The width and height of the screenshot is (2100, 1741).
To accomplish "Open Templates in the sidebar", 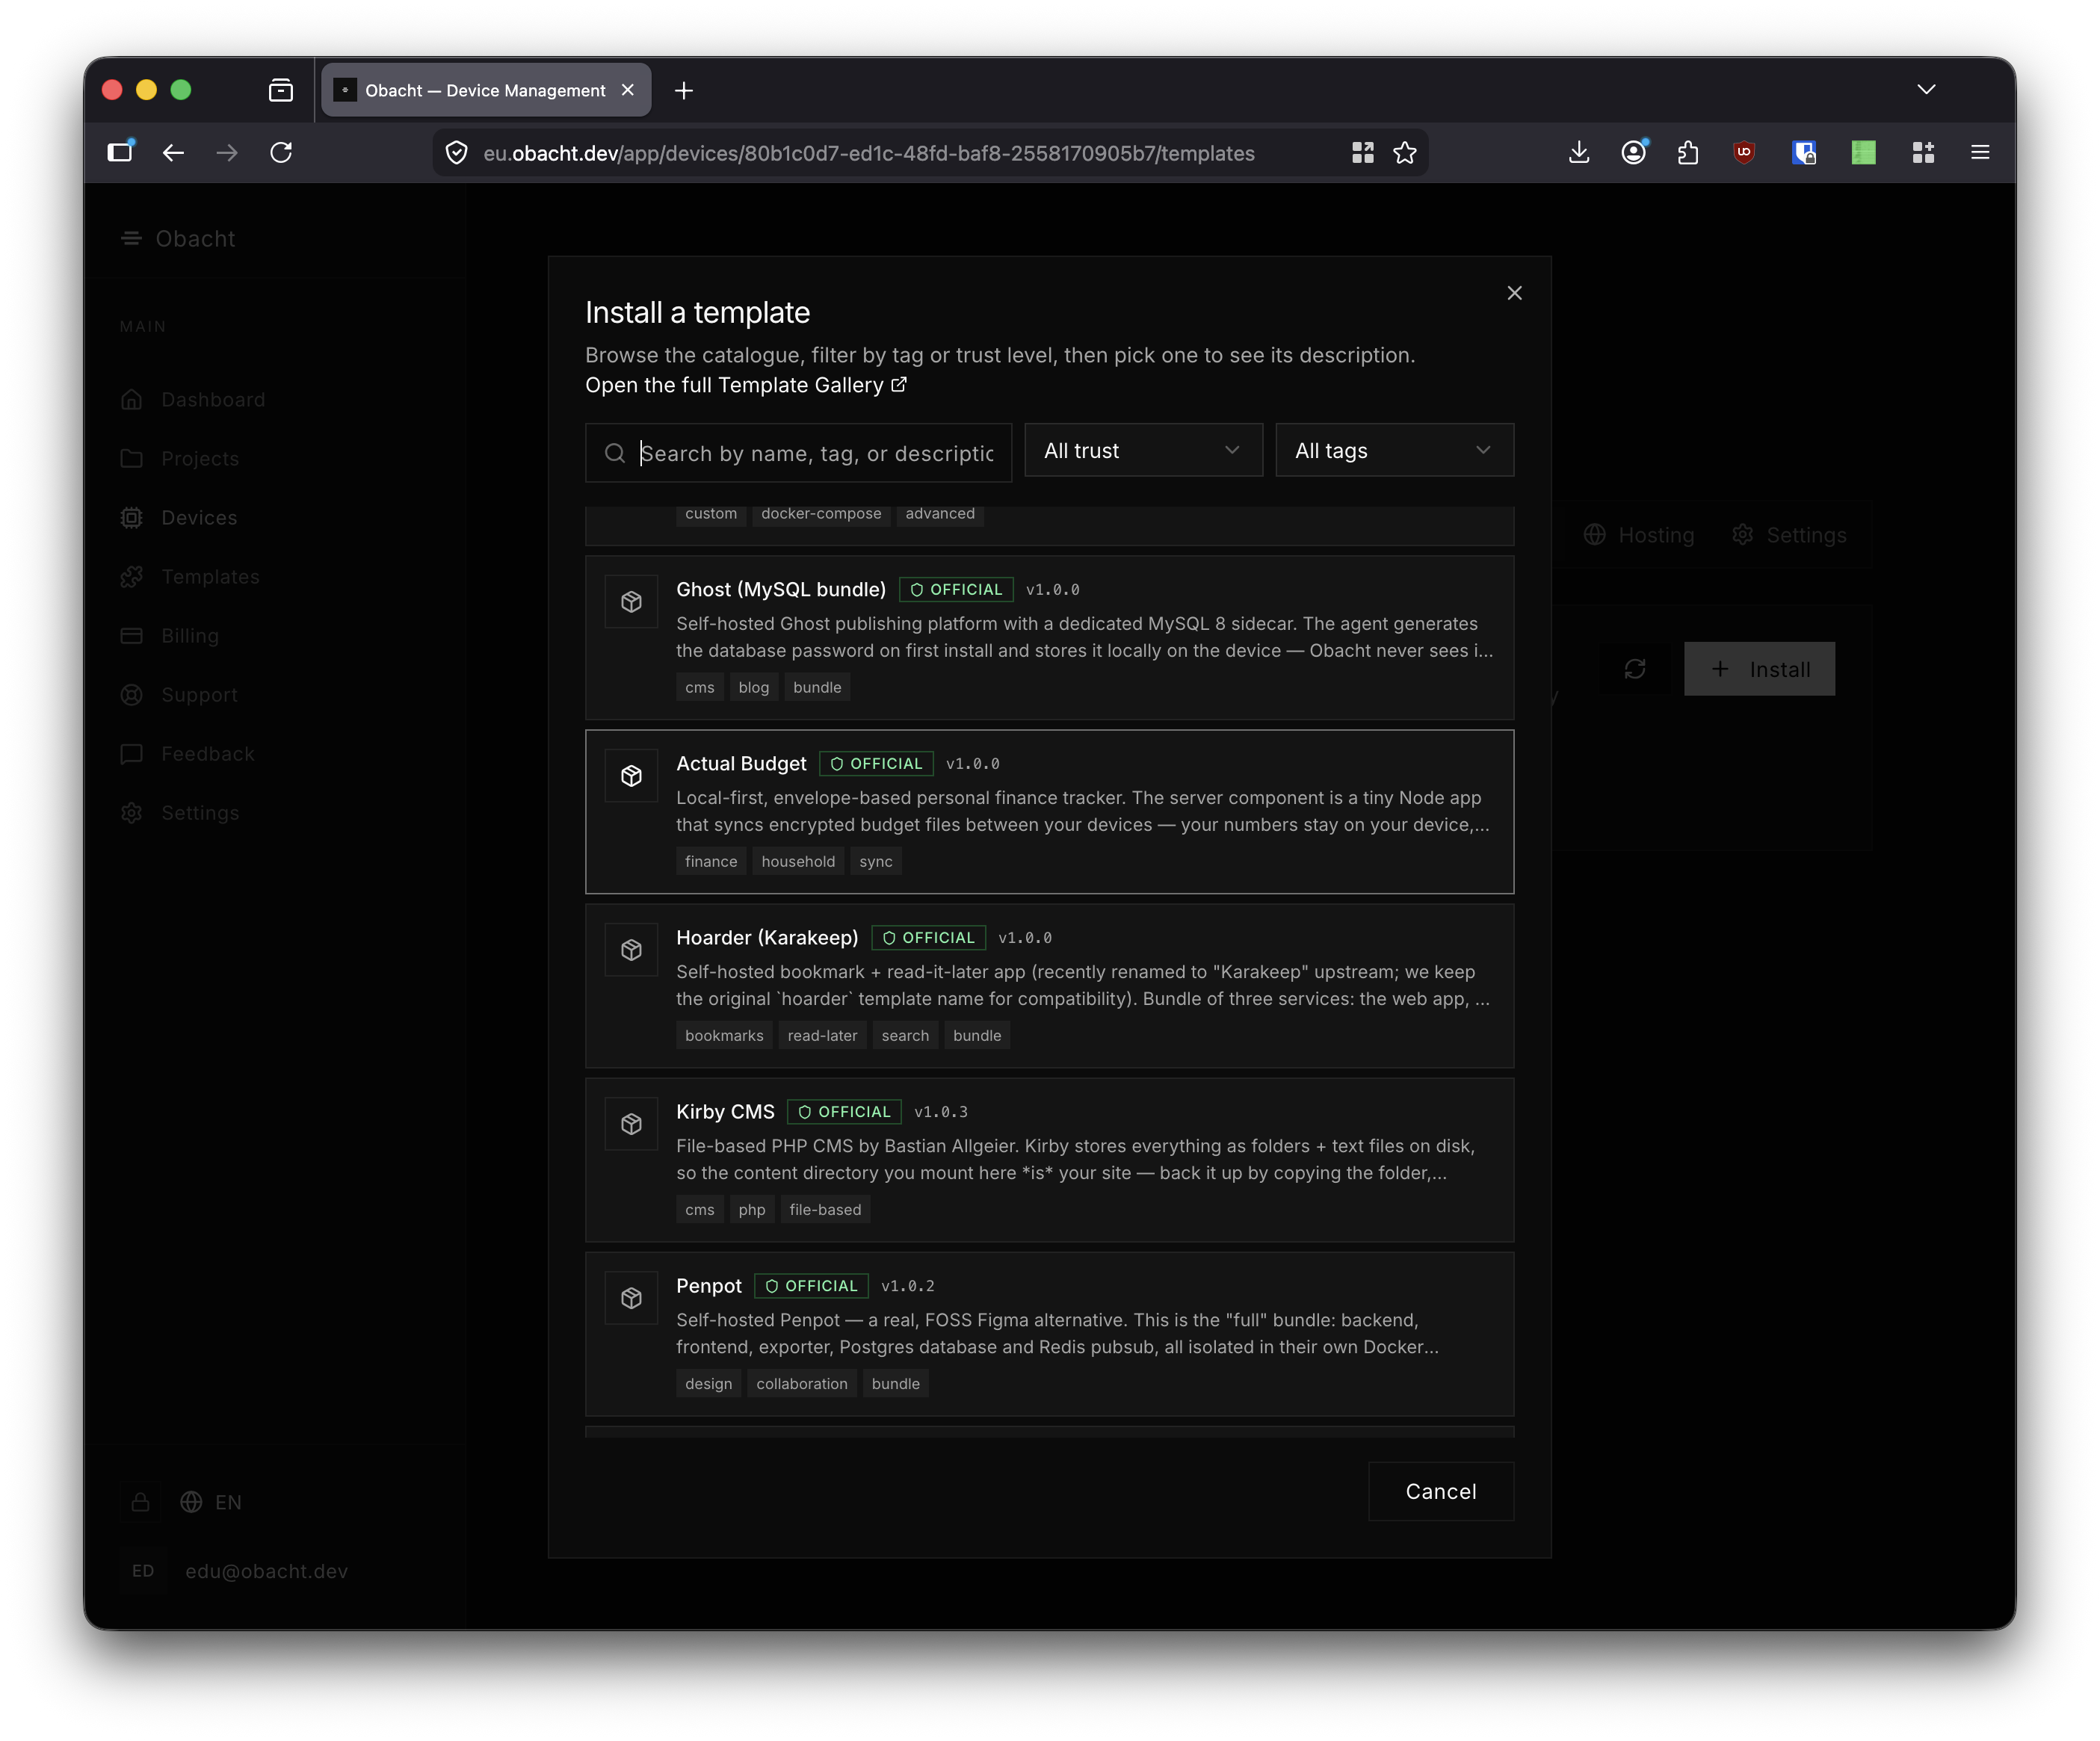I will [190, 576].
